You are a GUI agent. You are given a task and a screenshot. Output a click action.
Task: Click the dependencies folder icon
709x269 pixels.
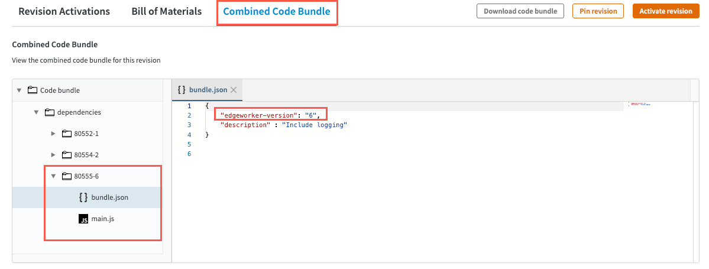tap(49, 112)
